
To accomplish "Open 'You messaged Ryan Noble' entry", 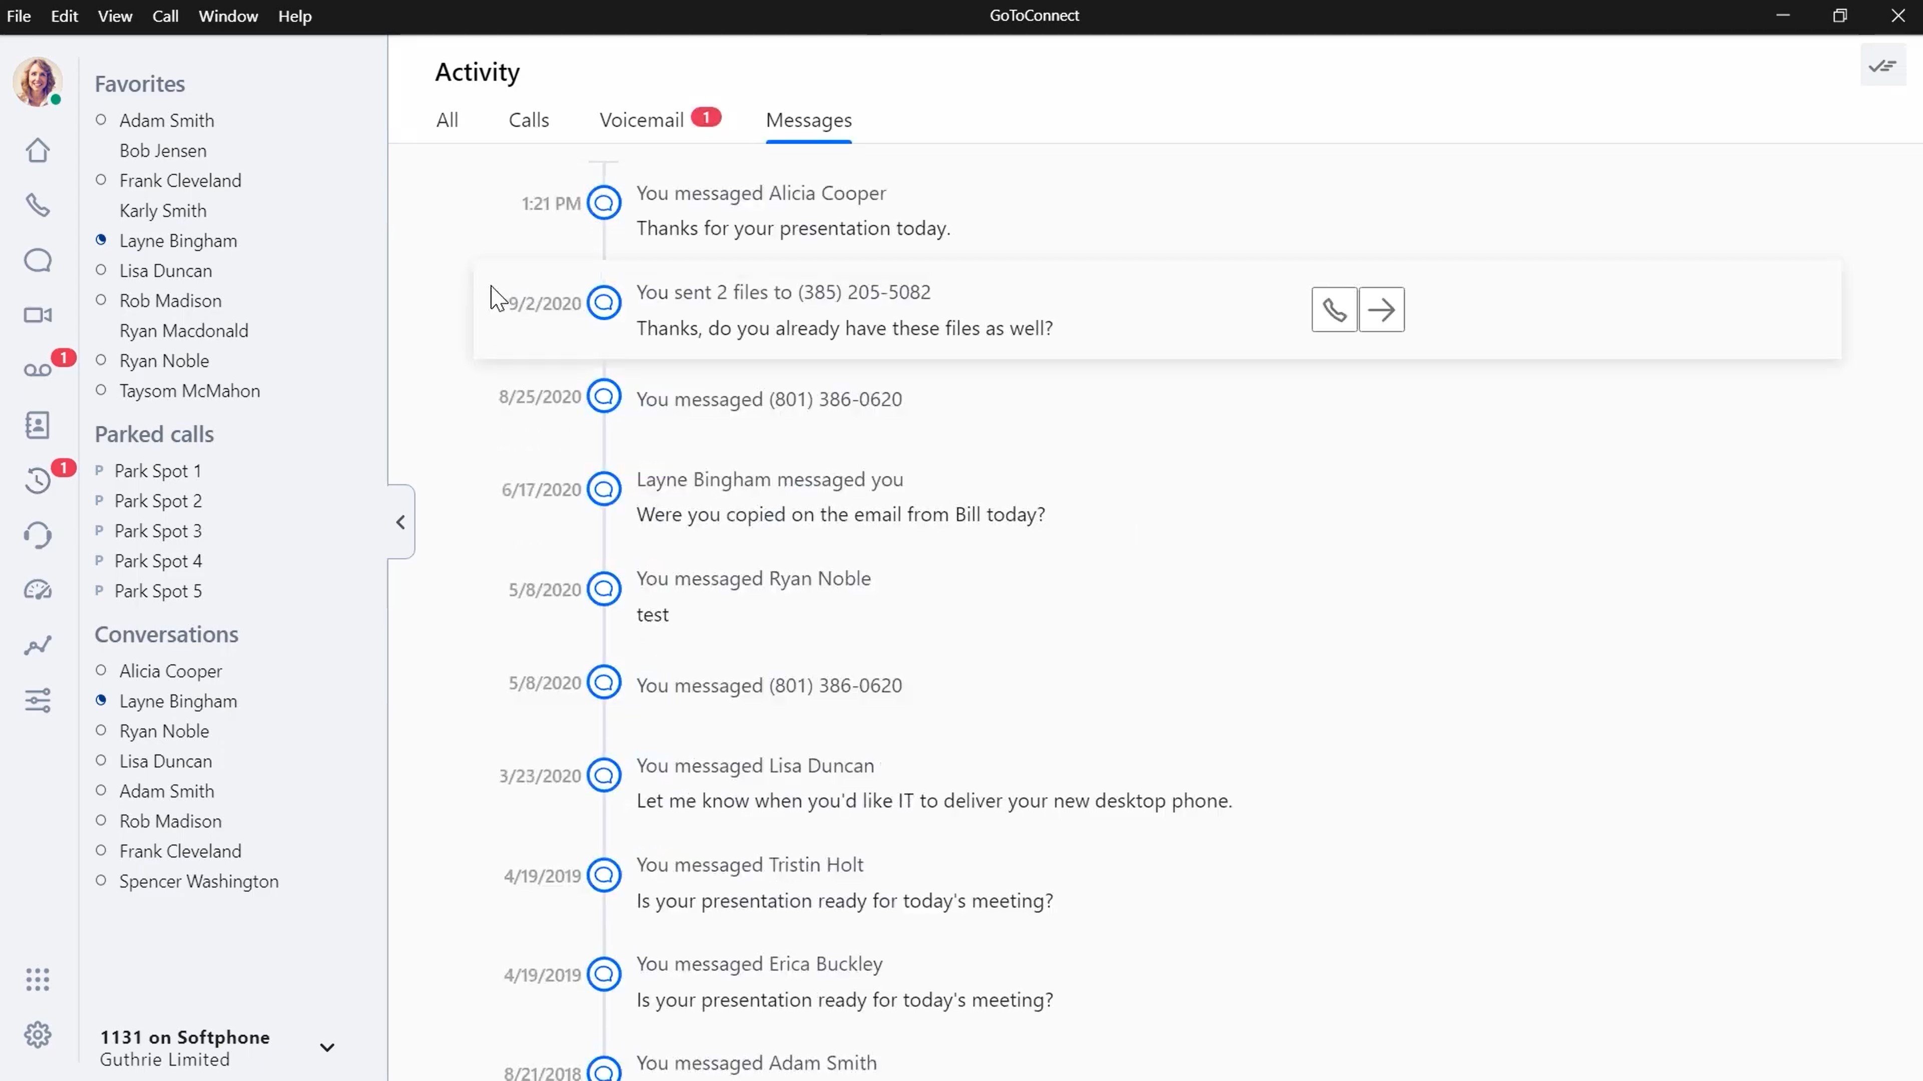I will click(753, 579).
